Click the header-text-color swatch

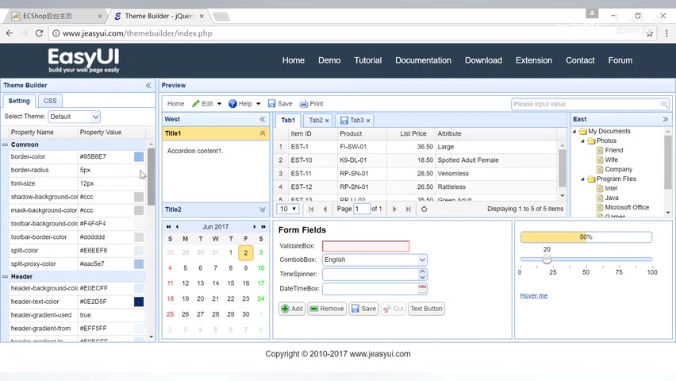point(139,302)
